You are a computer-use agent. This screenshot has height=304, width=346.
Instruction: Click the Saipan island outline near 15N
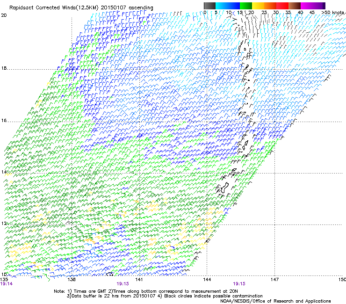pos(246,143)
